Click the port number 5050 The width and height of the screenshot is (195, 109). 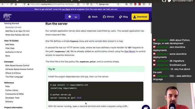click(79, 98)
